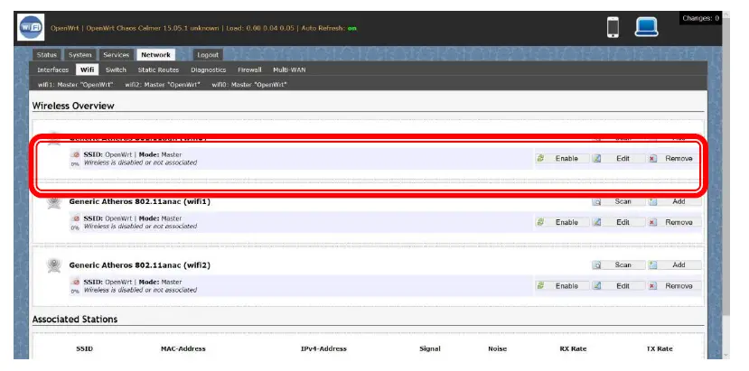Click the IPv4-Address column header

[x=323, y=348]
